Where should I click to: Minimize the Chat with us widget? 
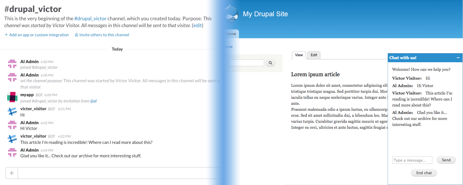point(458,58)
